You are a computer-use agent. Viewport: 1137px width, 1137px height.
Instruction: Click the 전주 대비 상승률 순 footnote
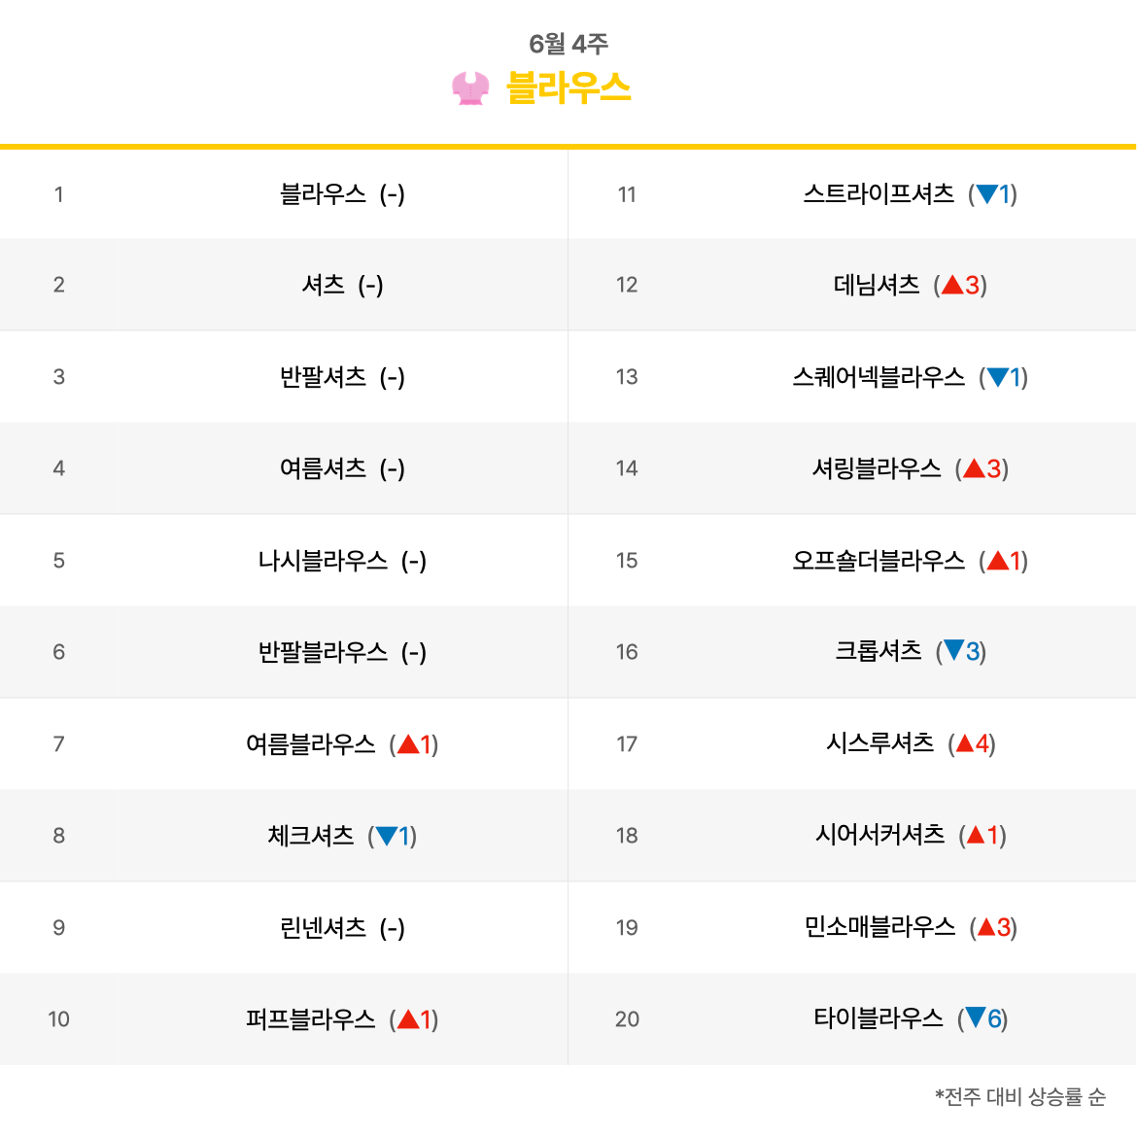tap(1020, 1097)
